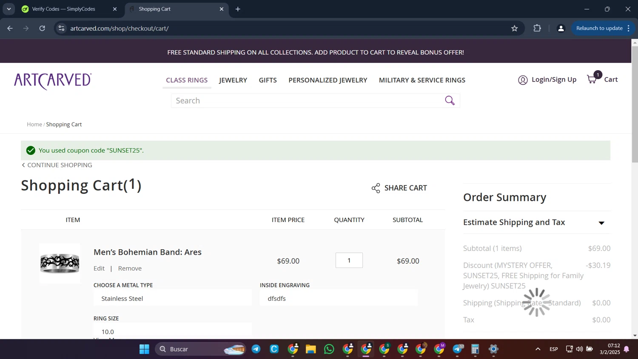Edit the Men's Bohemian Band item
The width and height of the screenshot is (638, 359).
pos(99,268)
